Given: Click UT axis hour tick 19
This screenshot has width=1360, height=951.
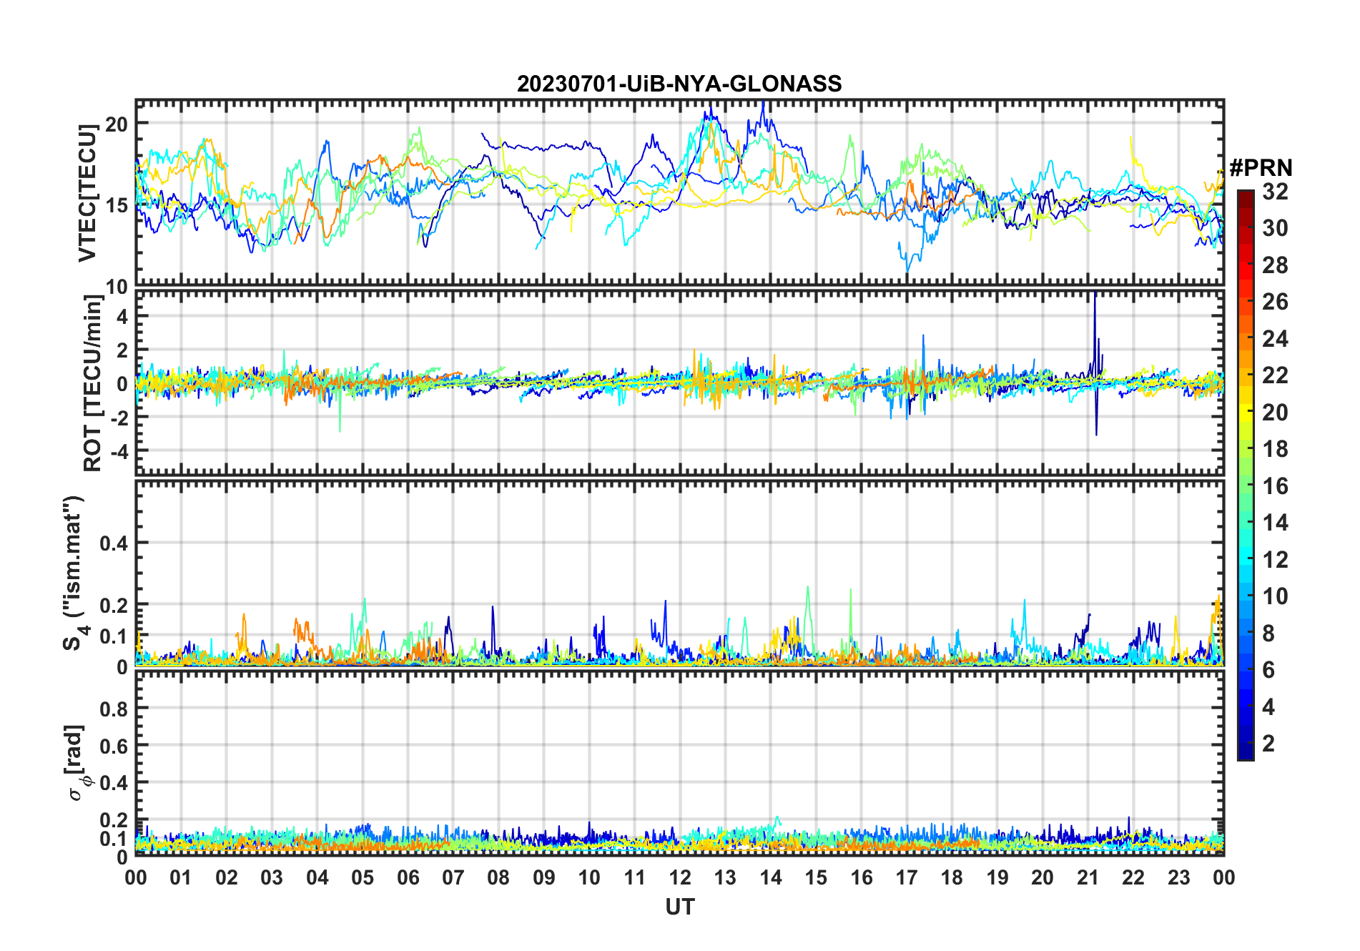Looking at the screenshot, I should pyautogui.click(x=997, y=877).
